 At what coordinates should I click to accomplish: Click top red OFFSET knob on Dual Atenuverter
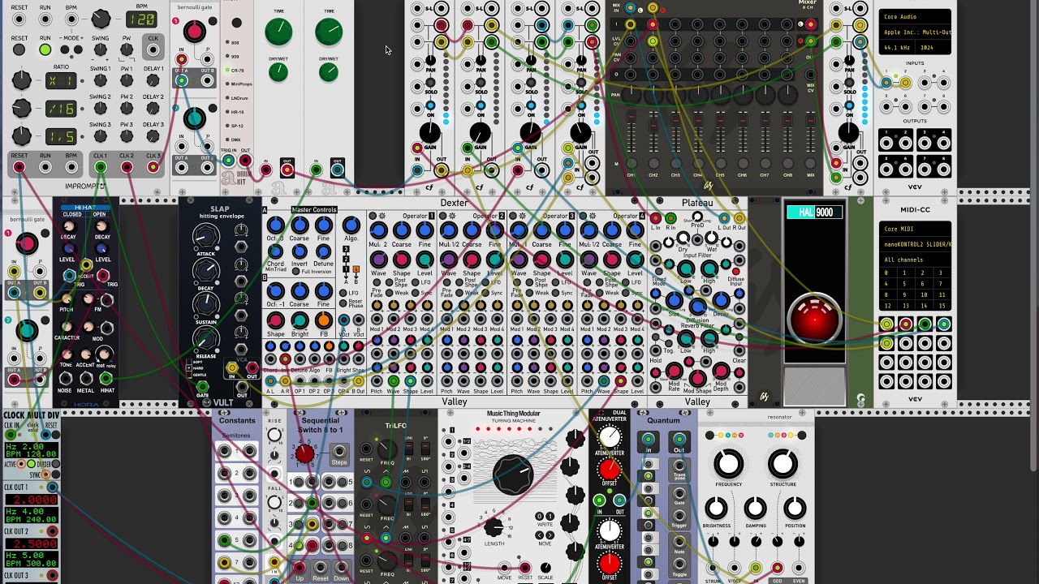tap(609, 470)
